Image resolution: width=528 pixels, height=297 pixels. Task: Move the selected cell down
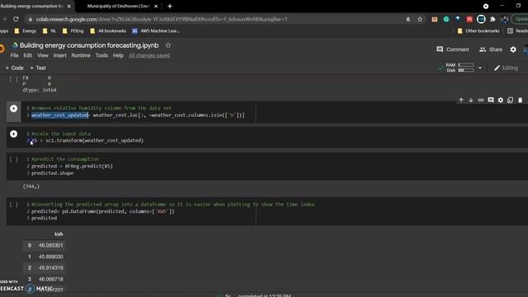pos(471,100)
